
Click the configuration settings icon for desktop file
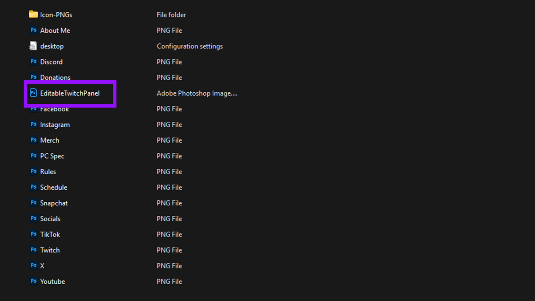point(32,46)
